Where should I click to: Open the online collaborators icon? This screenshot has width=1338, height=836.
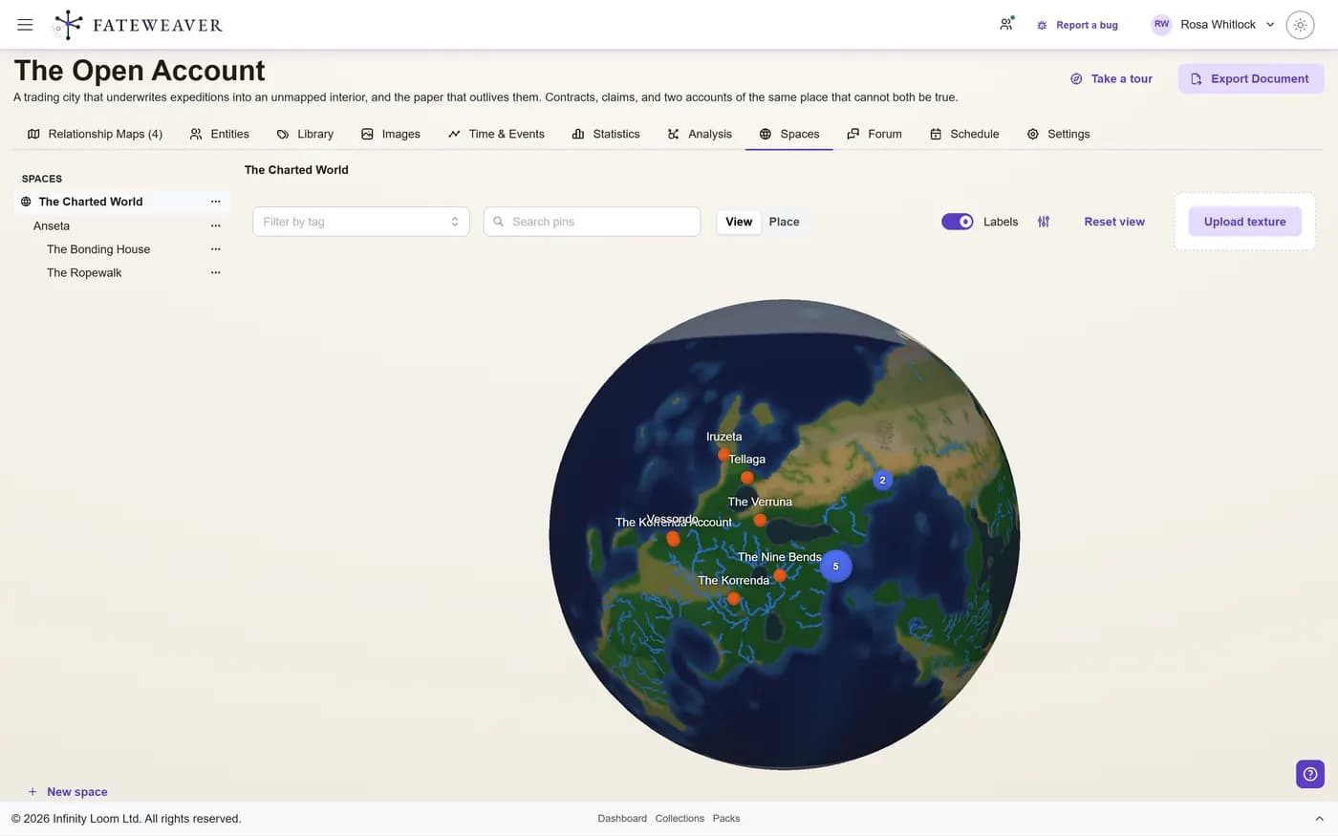(1006, 25)
